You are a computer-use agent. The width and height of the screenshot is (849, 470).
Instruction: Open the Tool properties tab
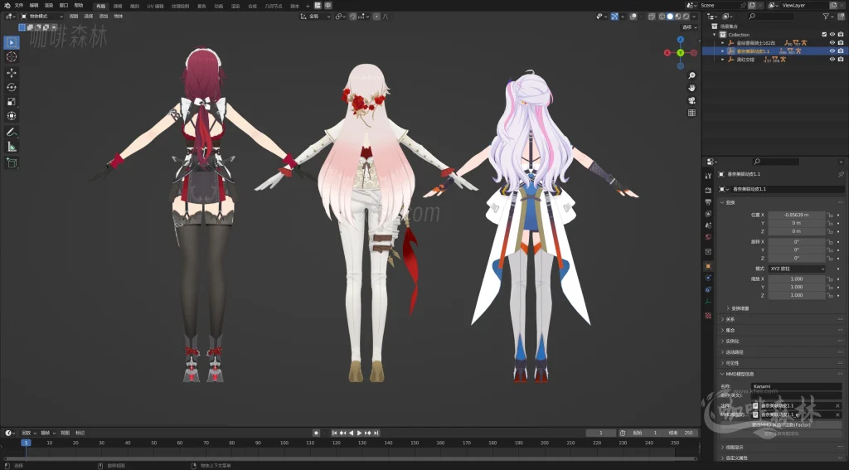click(708, 176)
